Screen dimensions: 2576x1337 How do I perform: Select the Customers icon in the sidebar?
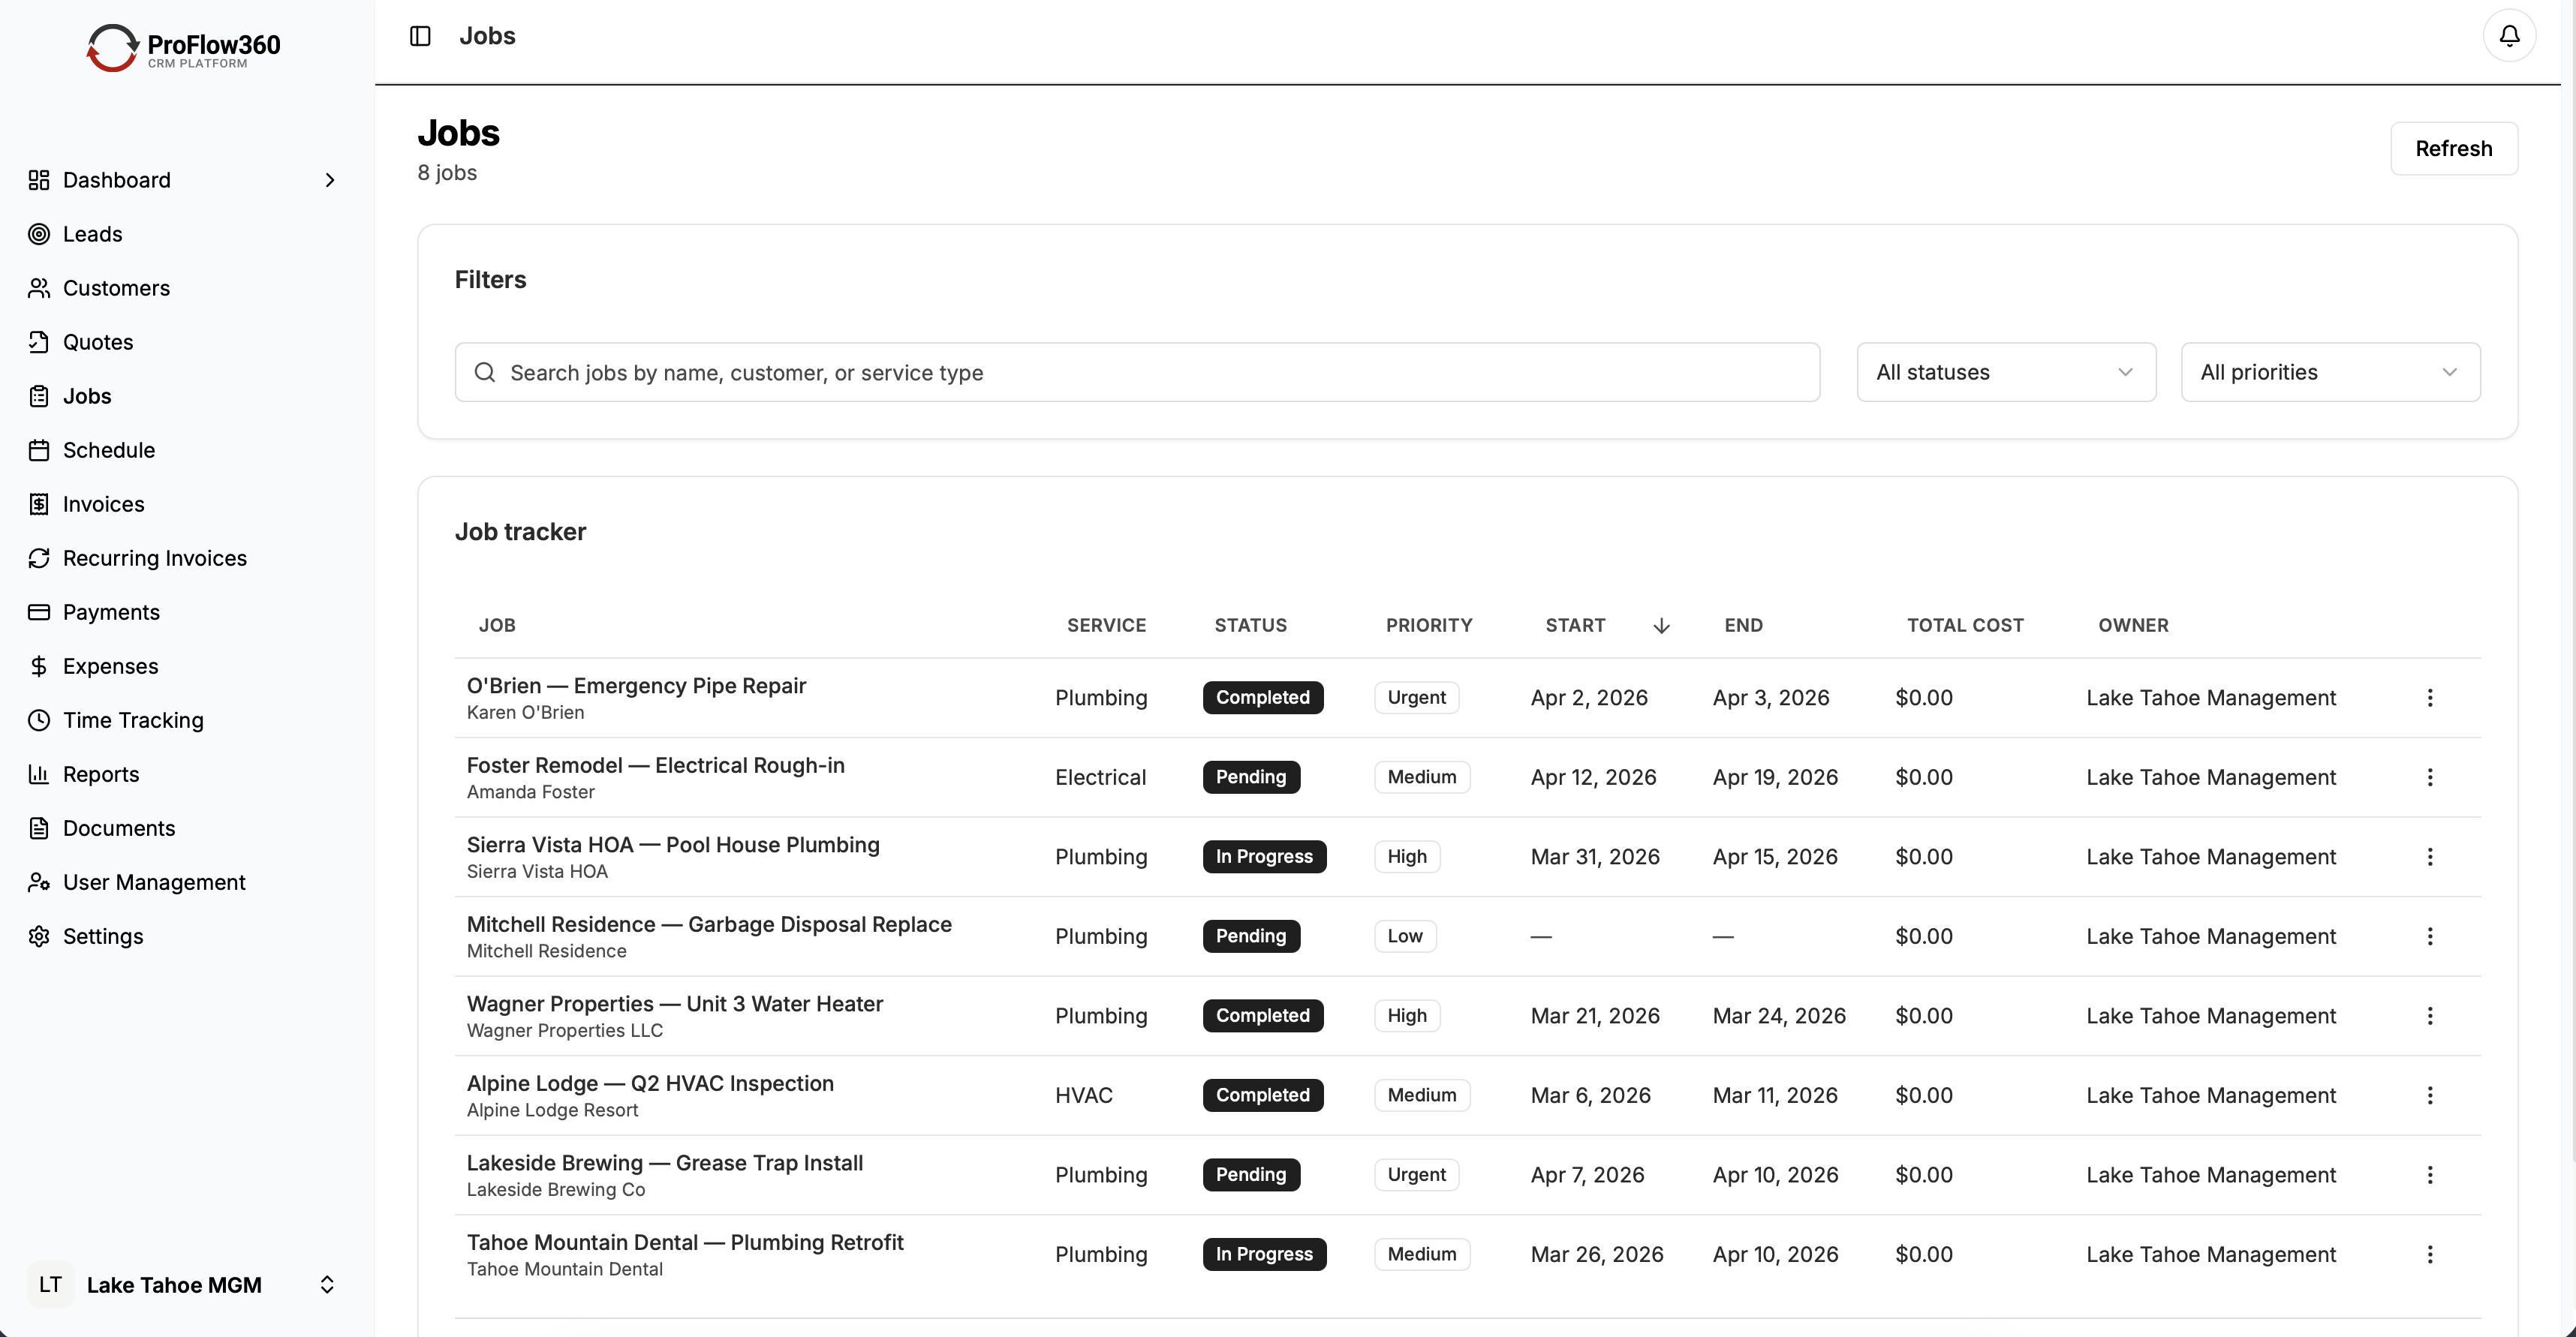pyautogui.click(x=39, y=288)
